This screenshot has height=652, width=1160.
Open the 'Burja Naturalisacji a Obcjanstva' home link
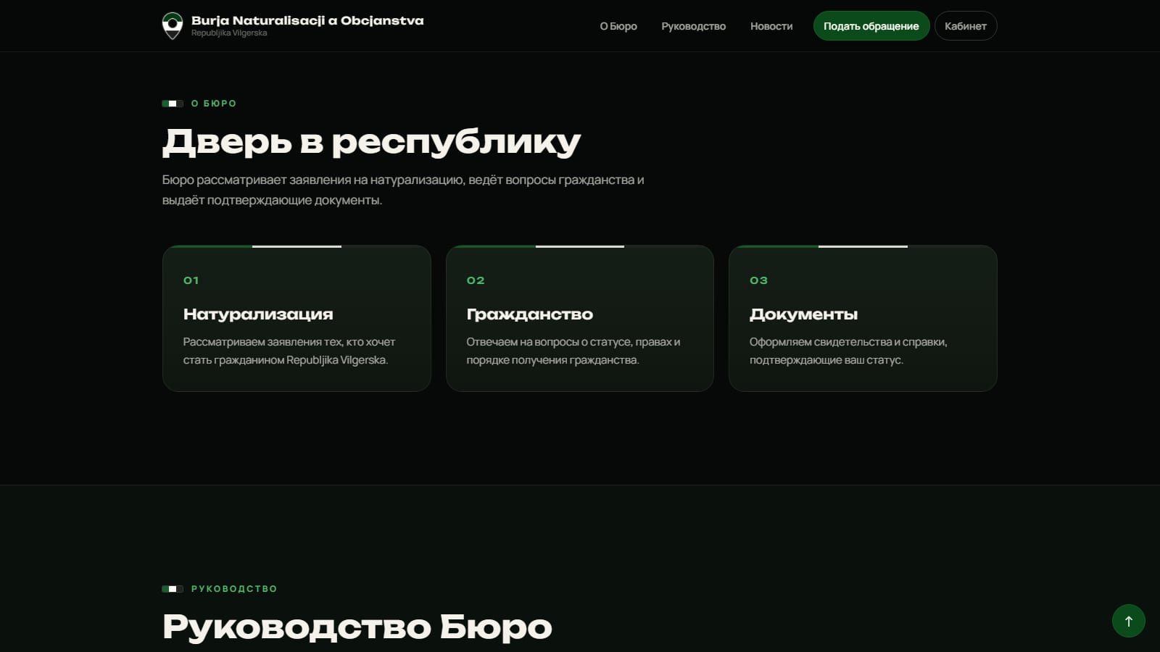(293, 26)
